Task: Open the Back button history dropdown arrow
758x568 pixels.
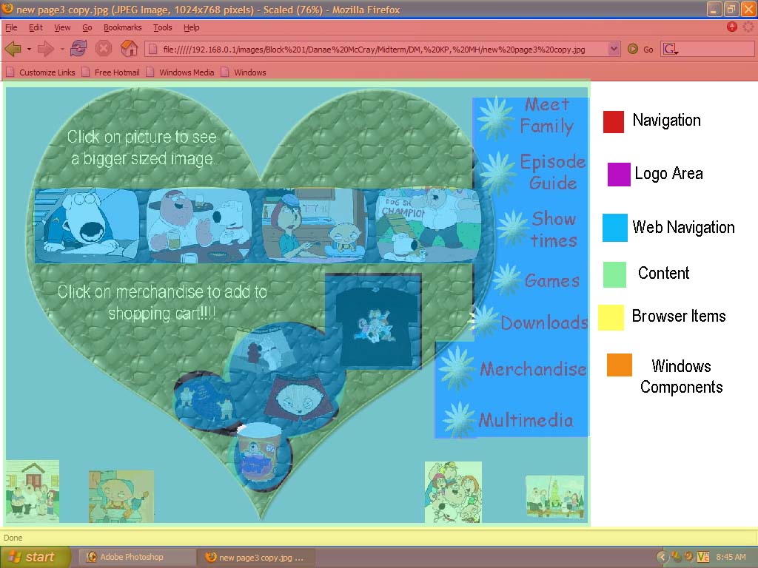Action: 29,50
